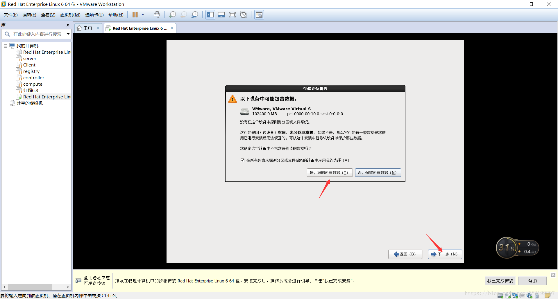Open the 编辑(E) menu

click(29, 15)
